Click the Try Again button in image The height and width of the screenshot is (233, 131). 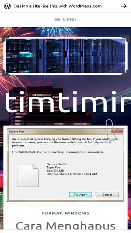tap(80, 195)
